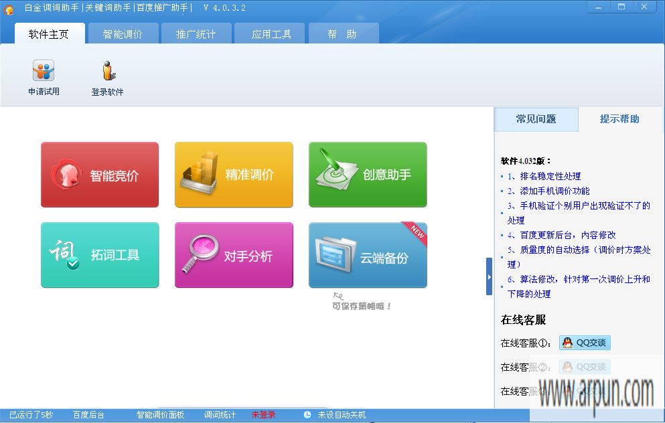Switch to the 智能调价 tab
Screen dimensions: 665x423
tap(123, 34)
